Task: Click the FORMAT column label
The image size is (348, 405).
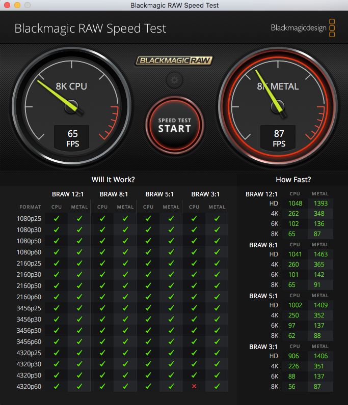Action: (x=30, y=207)
